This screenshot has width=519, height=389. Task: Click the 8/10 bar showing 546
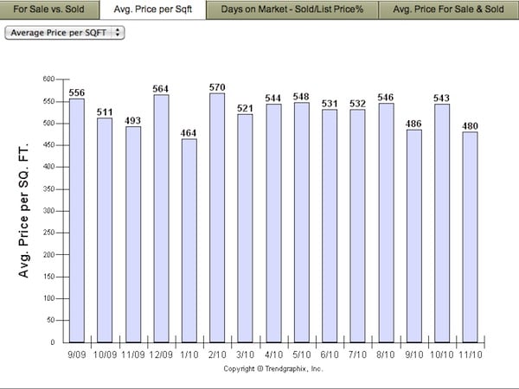[386, 222]
